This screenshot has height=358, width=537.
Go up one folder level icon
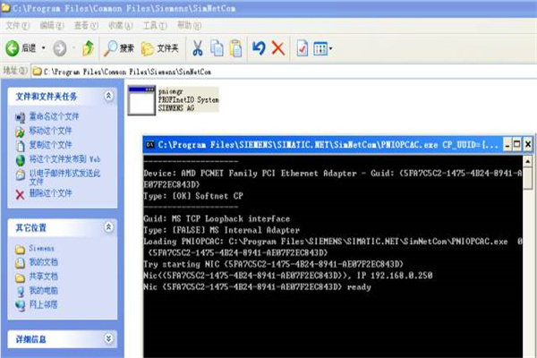pos(88,48)
